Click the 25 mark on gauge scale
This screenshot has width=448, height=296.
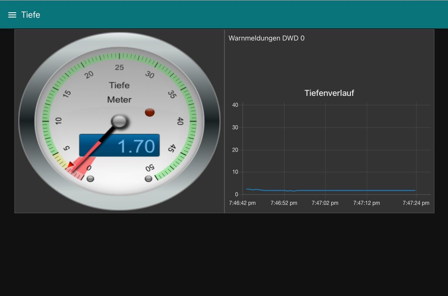point(119,67)
